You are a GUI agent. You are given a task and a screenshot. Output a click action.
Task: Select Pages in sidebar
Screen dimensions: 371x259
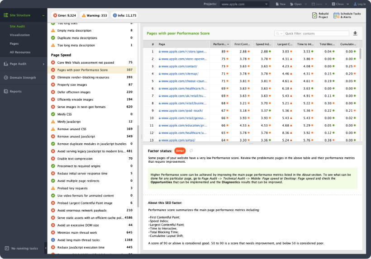(14, 44)
